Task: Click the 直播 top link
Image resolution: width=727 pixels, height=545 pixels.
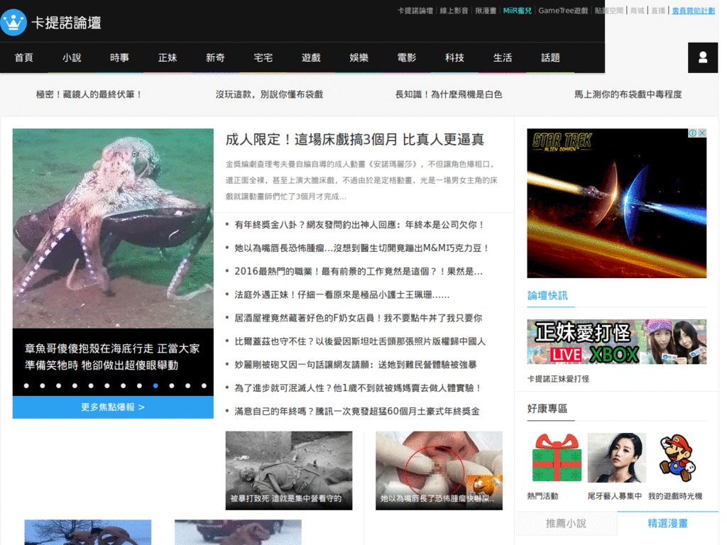Action: coord(658,10)
